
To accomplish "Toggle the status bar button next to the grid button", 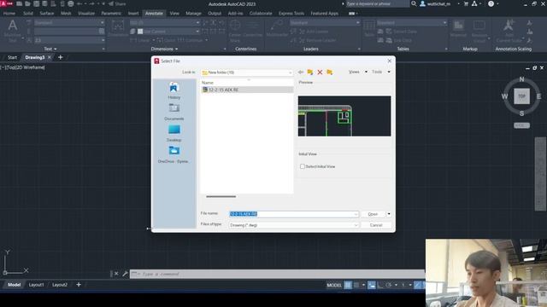I will click(356, 285).
